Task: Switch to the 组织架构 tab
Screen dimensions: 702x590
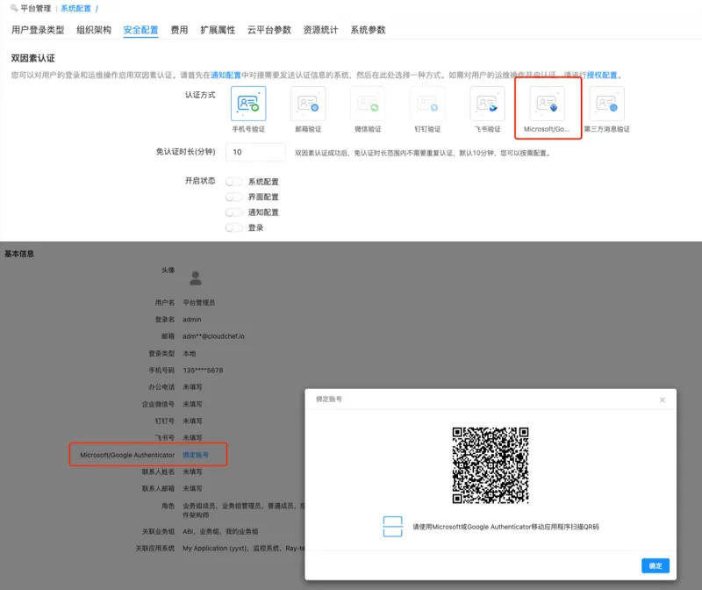Action: 94,30
